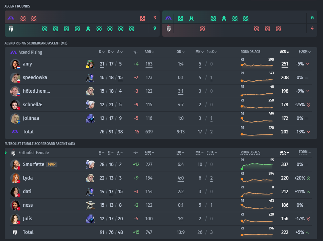Click Smurfette's multikill value 10

click(200, 164)
